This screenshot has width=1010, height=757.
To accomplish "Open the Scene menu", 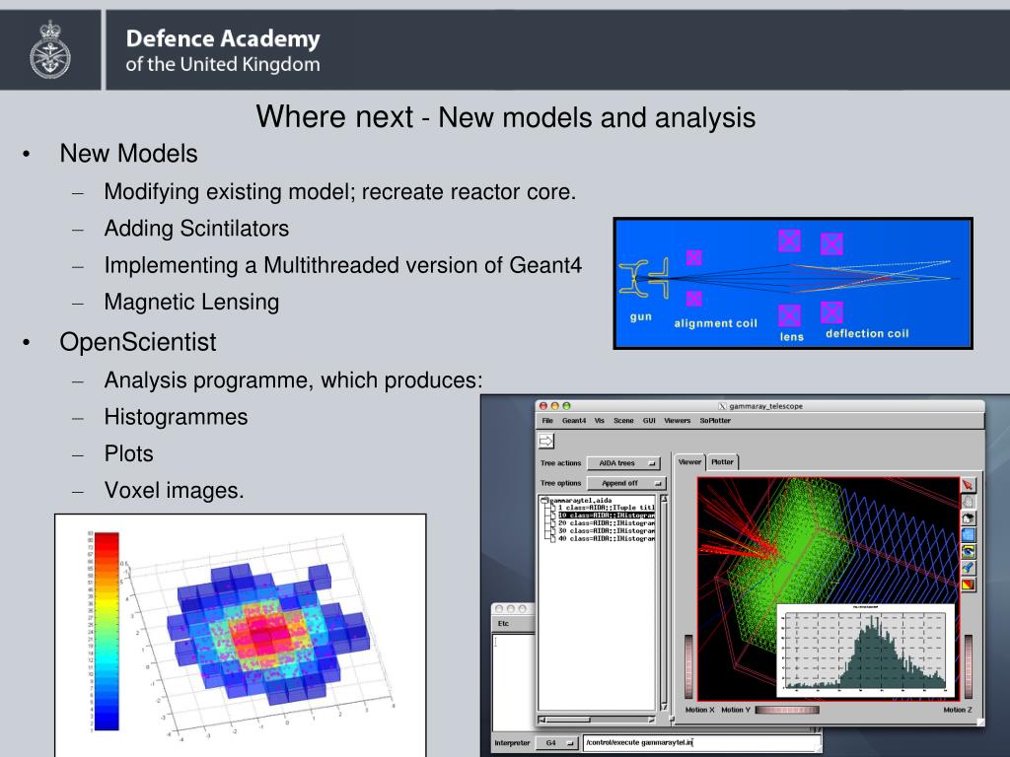I will click(x=623, y=420).
